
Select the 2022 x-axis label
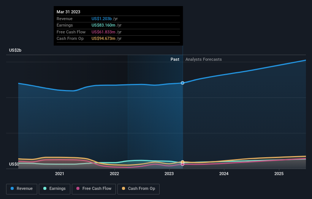114,174
